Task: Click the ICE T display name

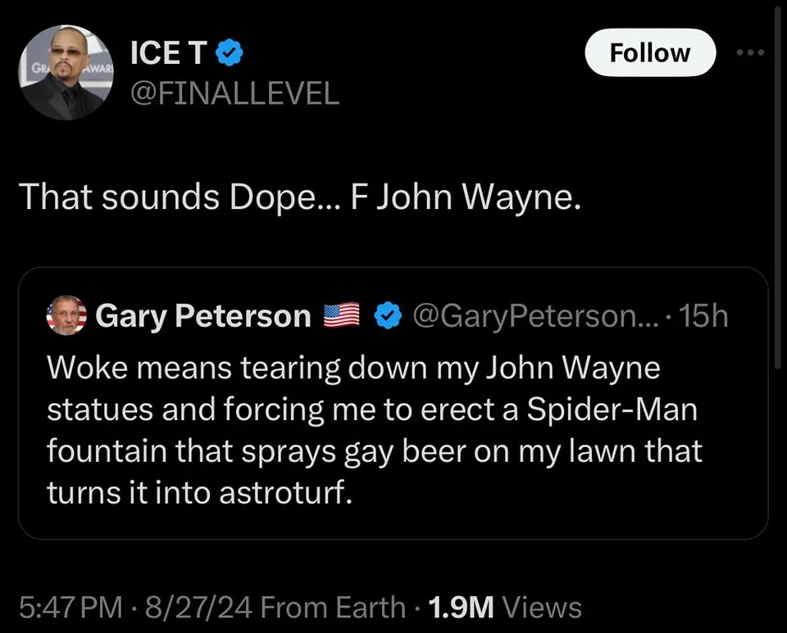Action: coord(168,52)
